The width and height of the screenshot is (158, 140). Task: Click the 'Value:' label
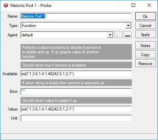(13, 109)
